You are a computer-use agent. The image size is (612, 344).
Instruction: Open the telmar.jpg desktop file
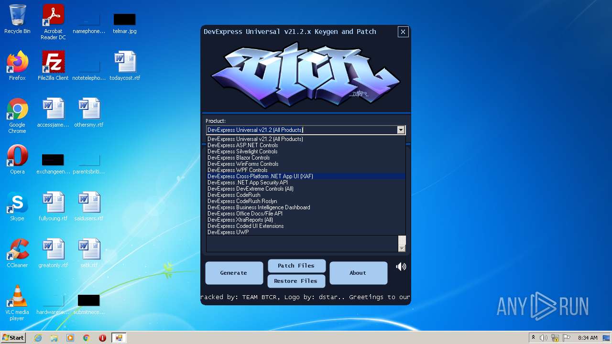pyautogui.click(x=124, y=22)
